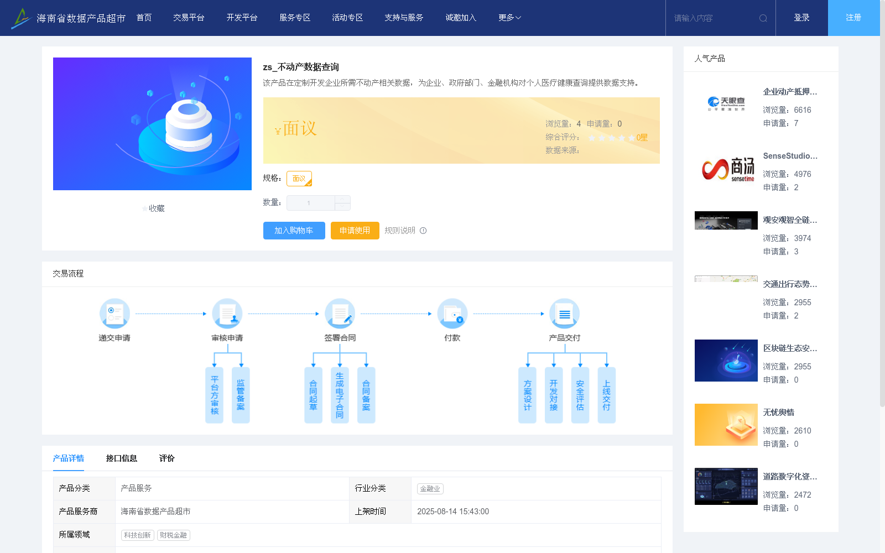Click the 签署合同 step icon
885x553 pixels.
340,314
